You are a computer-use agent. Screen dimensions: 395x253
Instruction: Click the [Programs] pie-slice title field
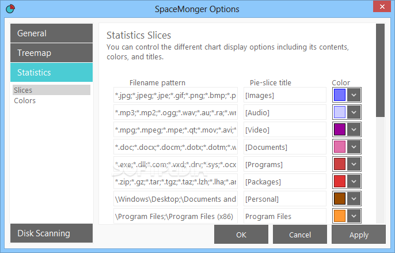(285, 164)
